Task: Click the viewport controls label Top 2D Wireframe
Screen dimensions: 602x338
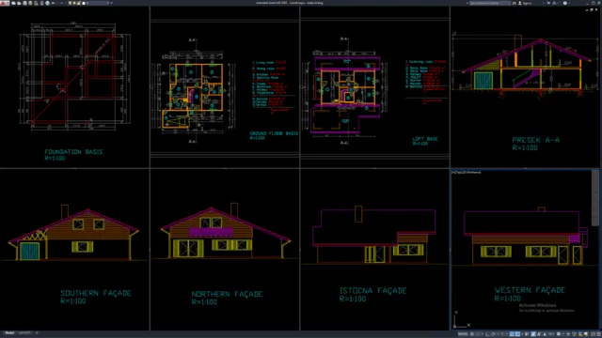Action: pos(467,173)
